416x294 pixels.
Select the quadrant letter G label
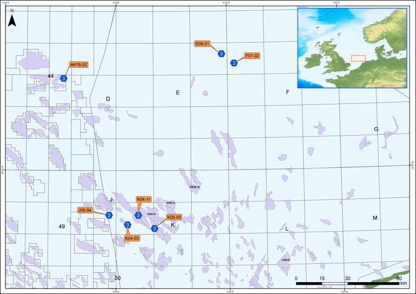pos(376,129)
